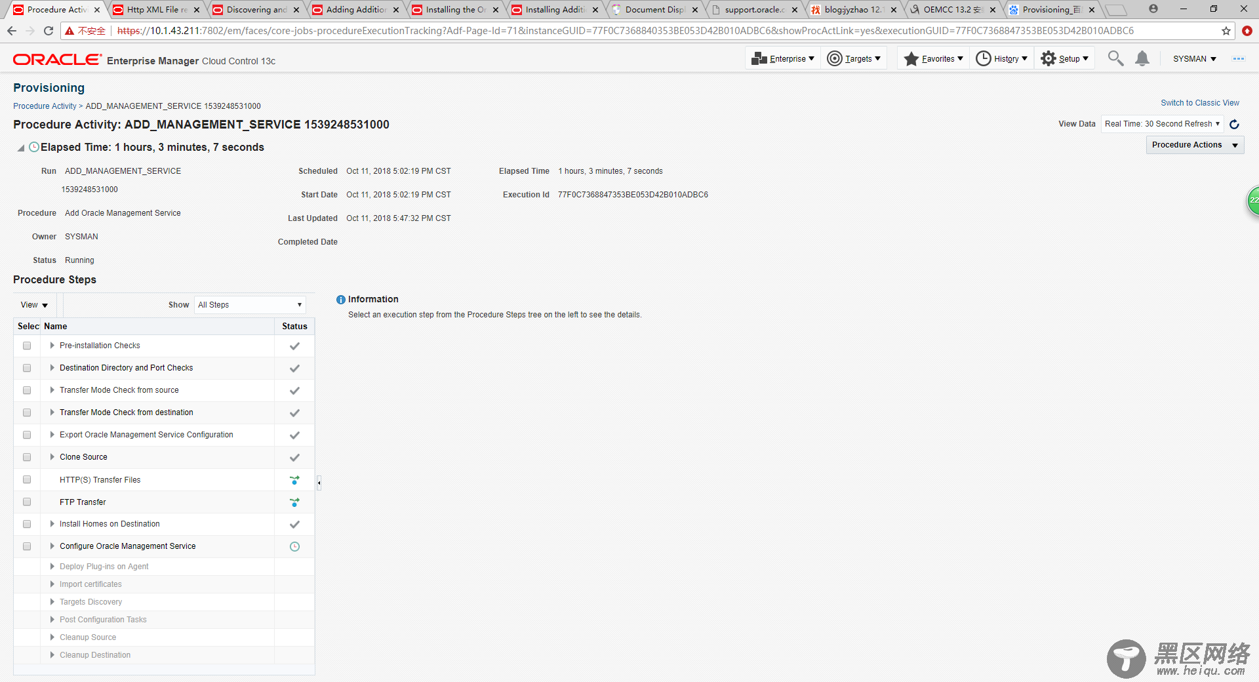The width and height of the screenshot is (1259, 682).
Task: Expand the Clone Source step
Action: pos(52,457)
